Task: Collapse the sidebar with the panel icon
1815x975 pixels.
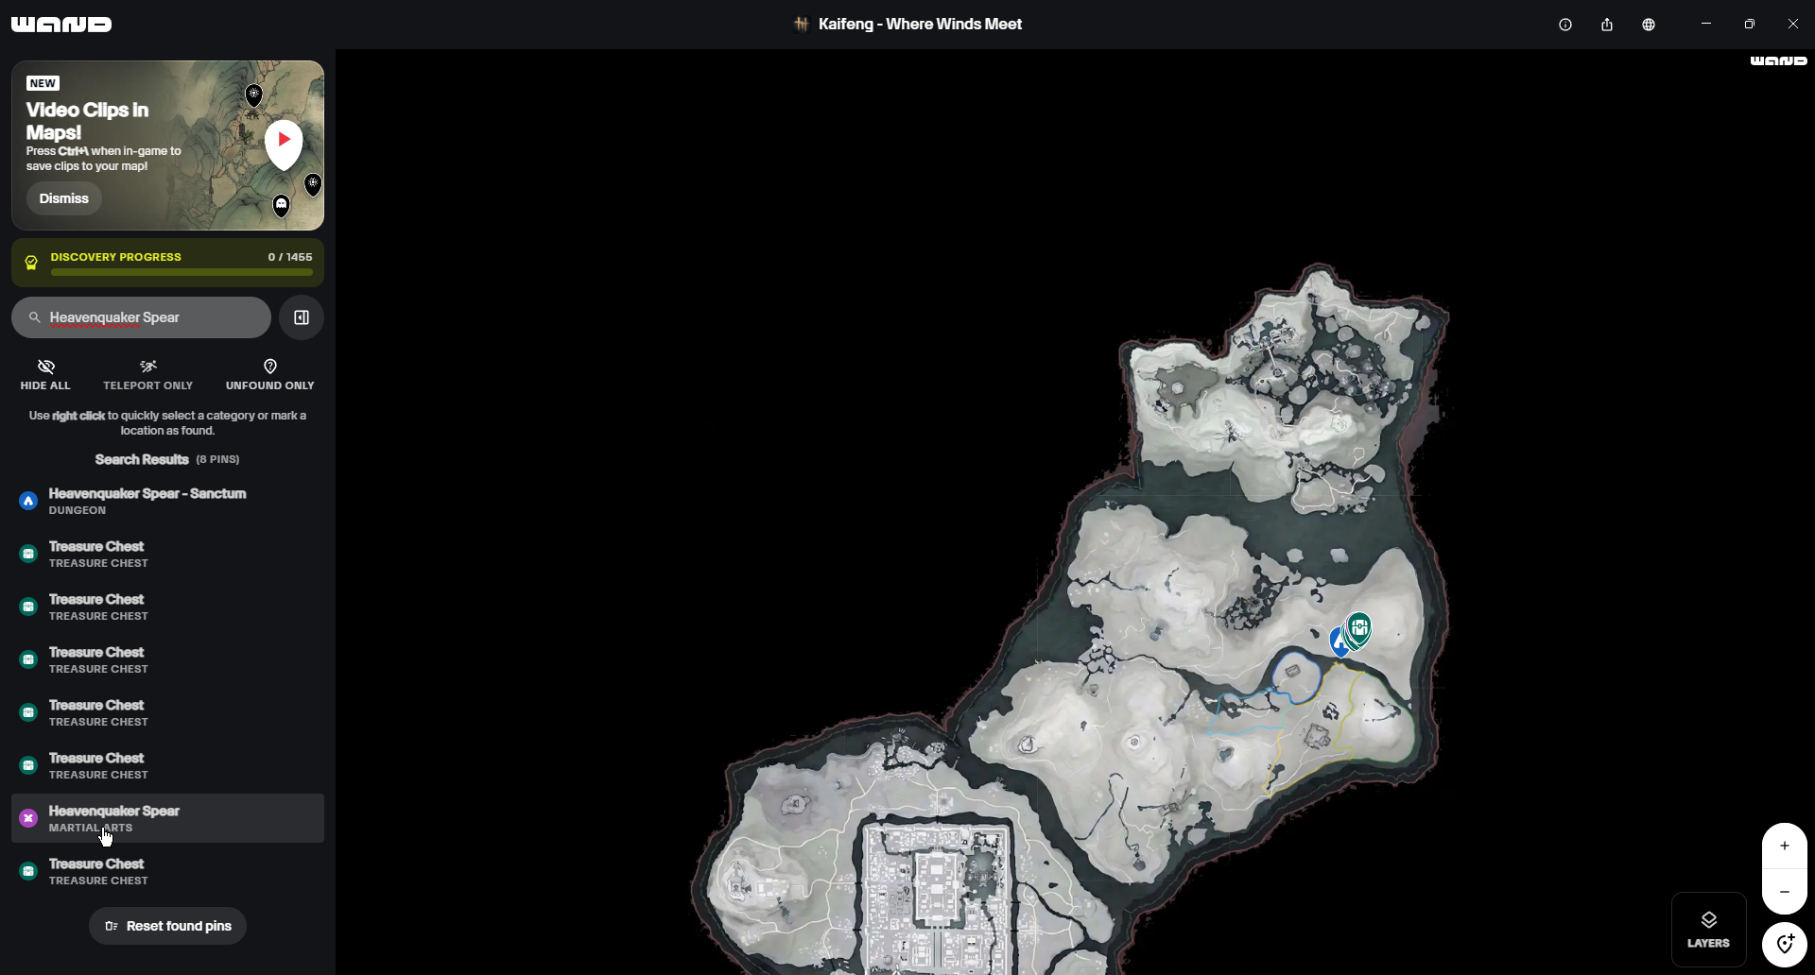Action: click(x=302, y=317)
